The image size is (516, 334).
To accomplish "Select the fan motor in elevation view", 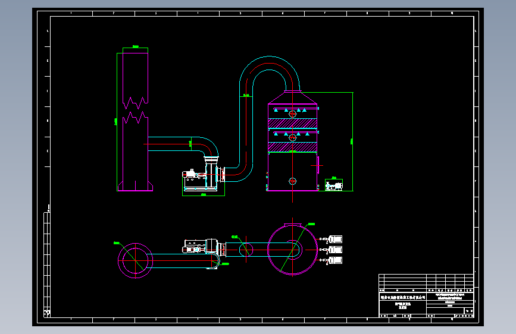I will click(x=190, y=174).
